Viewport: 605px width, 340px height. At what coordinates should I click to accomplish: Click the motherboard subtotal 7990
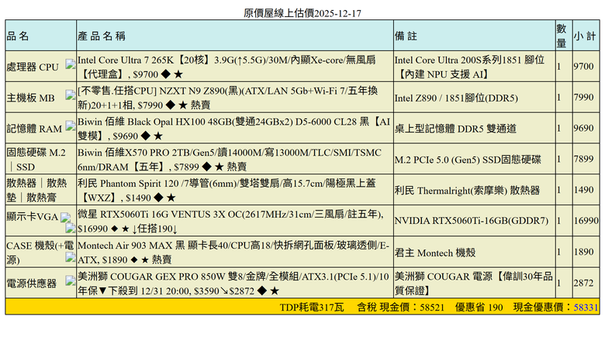tap(583, 97)
